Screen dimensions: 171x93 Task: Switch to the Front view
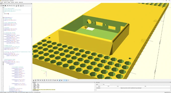tap(55, 80)
